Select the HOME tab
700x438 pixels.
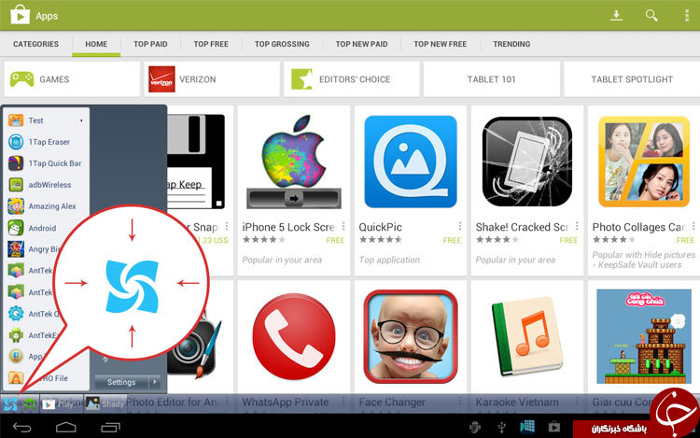pos(96,44)
